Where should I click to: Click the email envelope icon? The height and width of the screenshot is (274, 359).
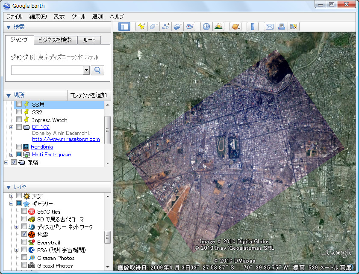click(269, 27)
